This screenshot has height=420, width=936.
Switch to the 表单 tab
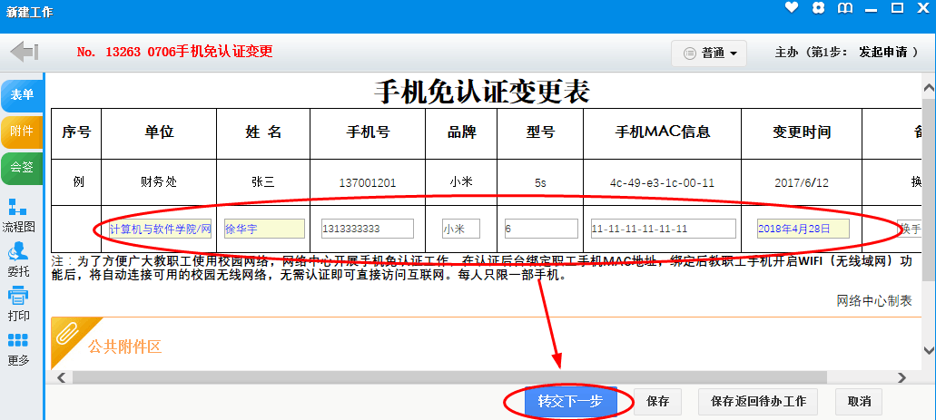[22, 94]
